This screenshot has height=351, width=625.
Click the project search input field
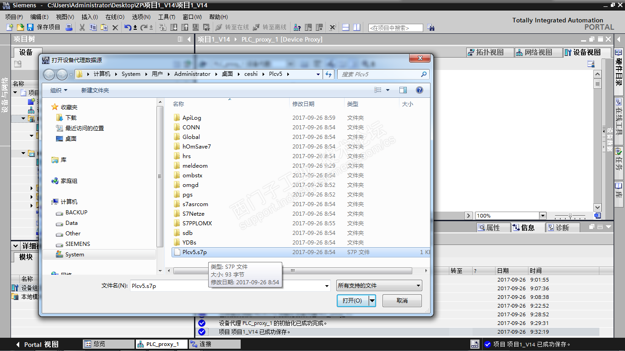(x=396, y=28)
